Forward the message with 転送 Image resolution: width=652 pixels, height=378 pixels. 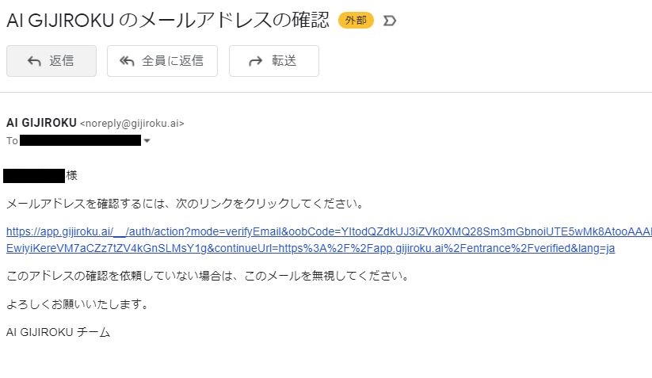click(284, 61)
